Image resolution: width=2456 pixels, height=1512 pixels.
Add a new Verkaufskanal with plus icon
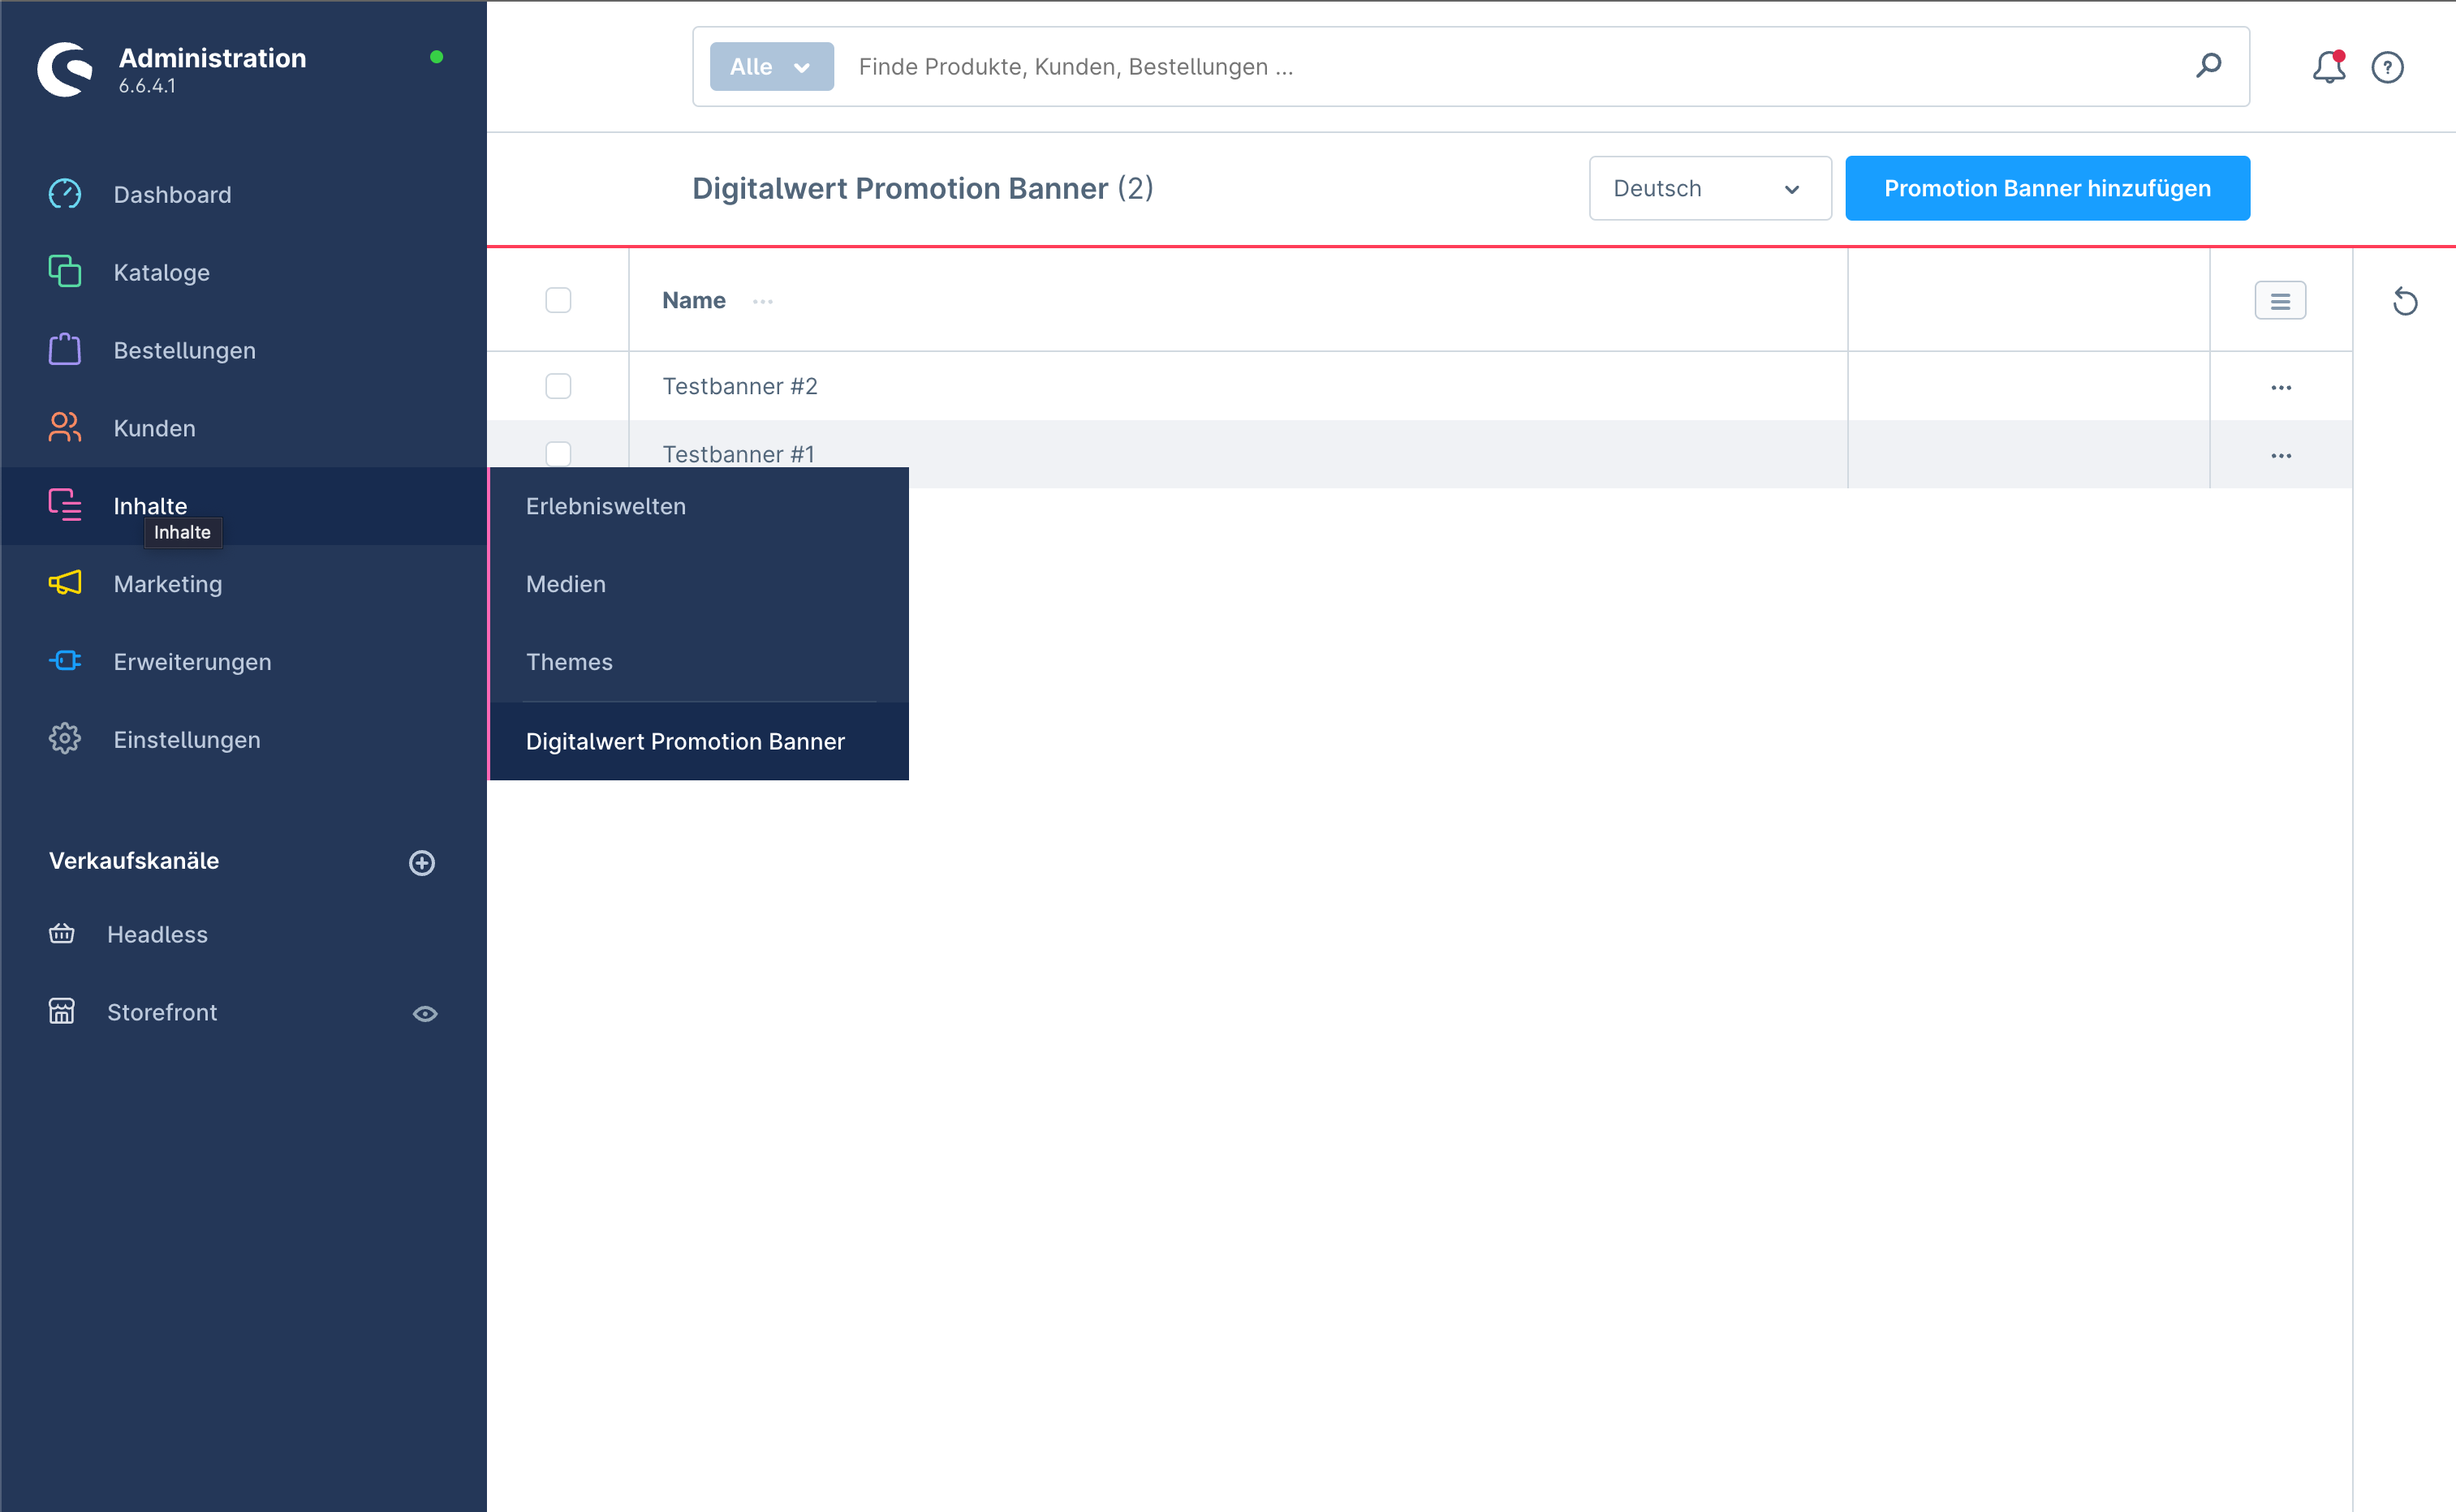422,862
